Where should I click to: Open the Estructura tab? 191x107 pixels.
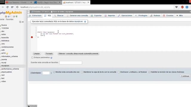point(35,16)
